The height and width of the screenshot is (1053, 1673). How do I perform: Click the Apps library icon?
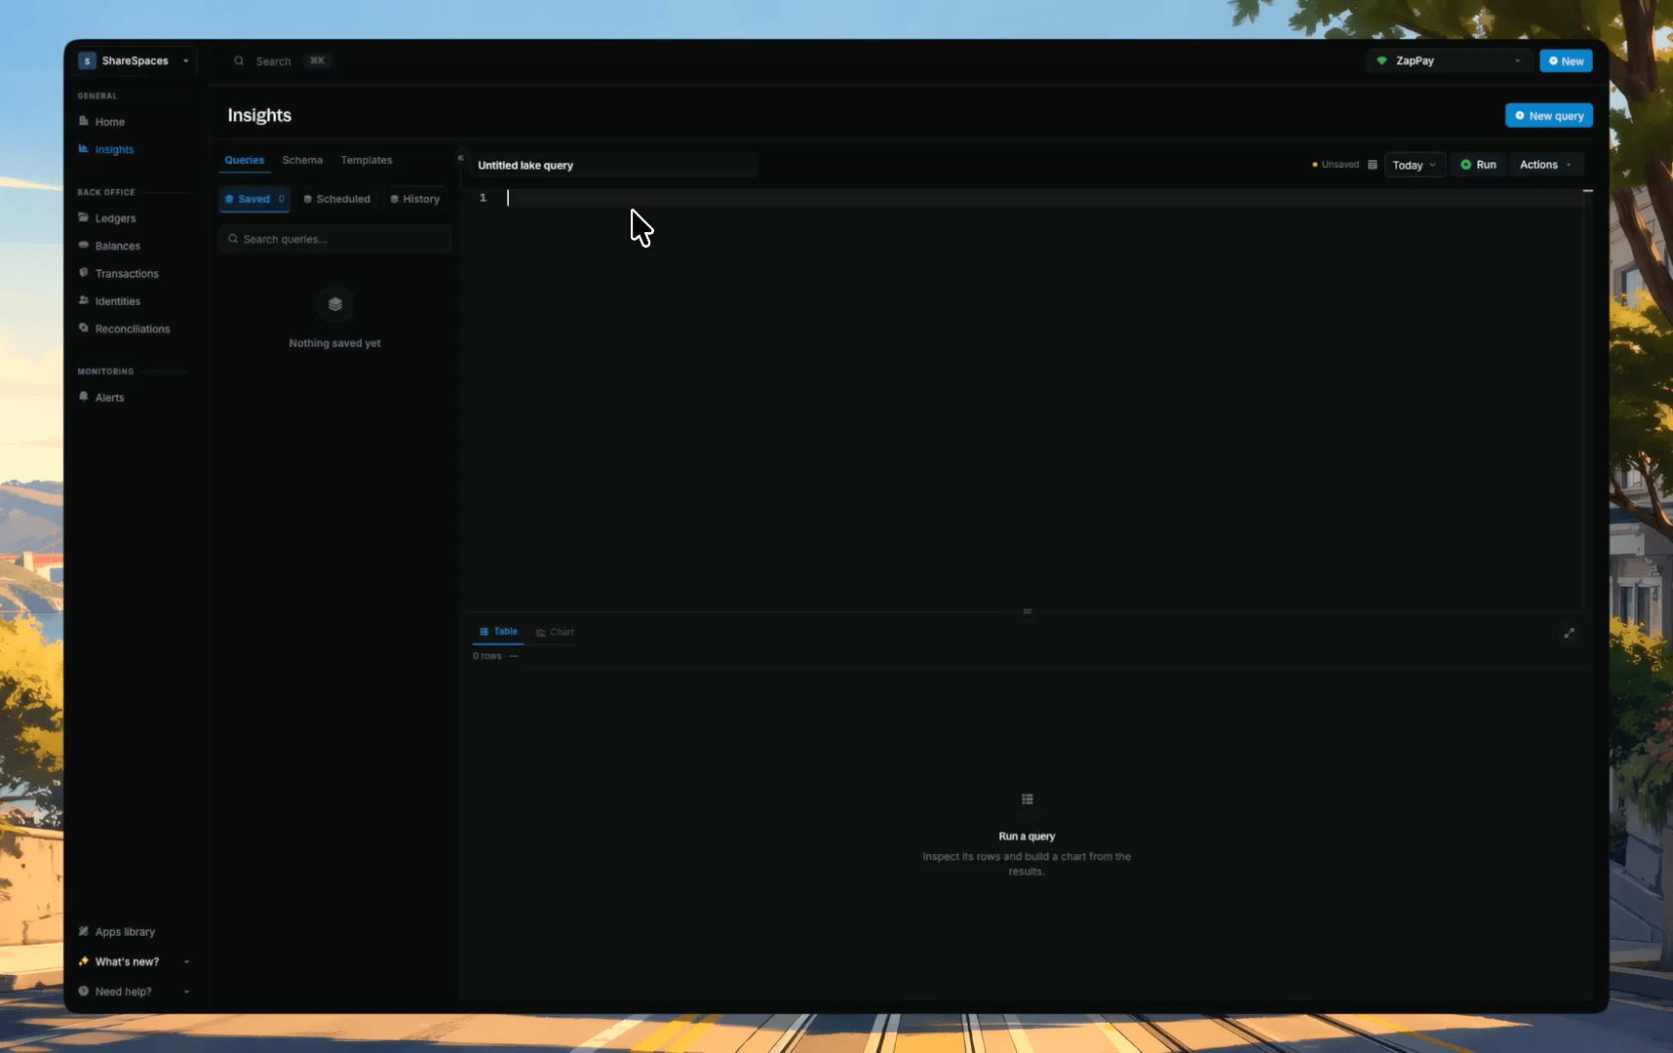point(84,931)
